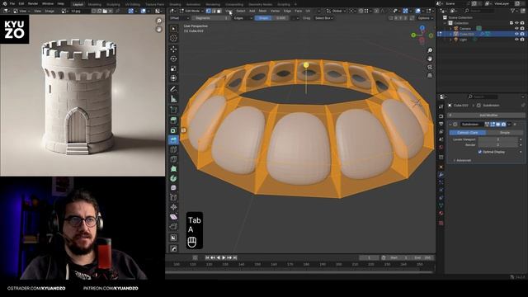
Task: Expand the Light item in outliner
Action: 451,40
